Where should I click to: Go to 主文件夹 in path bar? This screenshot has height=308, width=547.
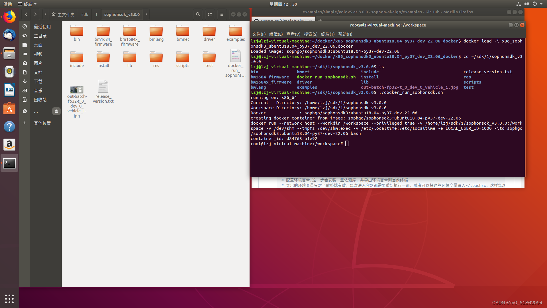pos(63,14)
